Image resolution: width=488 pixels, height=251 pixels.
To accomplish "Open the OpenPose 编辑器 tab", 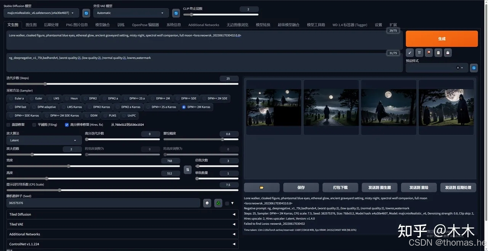I will coord(146,25).
